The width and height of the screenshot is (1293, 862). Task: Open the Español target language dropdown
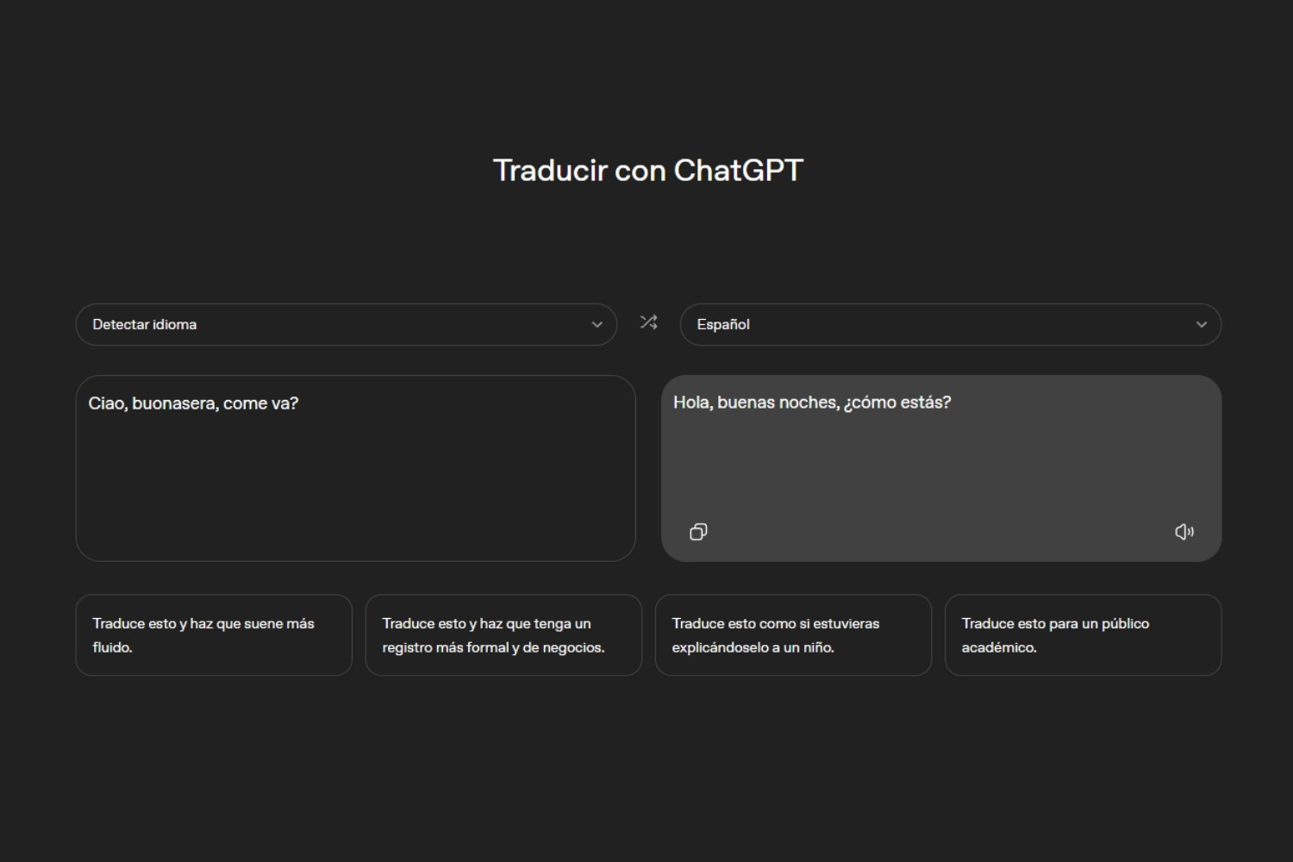(948, 325)
